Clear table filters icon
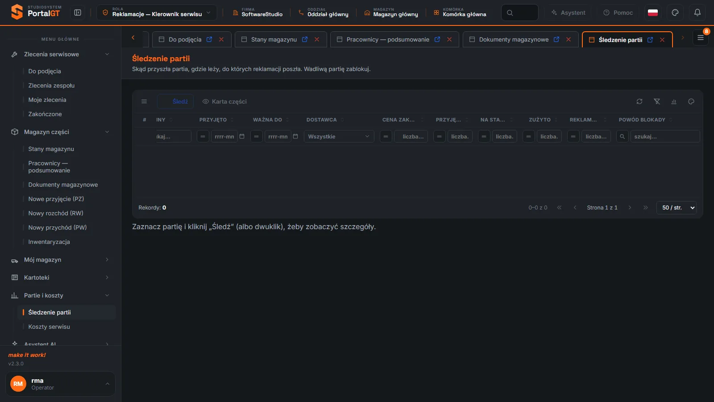Screen dimensions: 714x402 point(657,101)
